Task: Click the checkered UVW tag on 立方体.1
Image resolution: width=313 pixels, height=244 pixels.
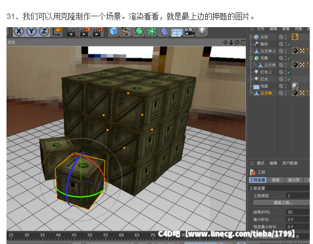Action: click(302, 51)
